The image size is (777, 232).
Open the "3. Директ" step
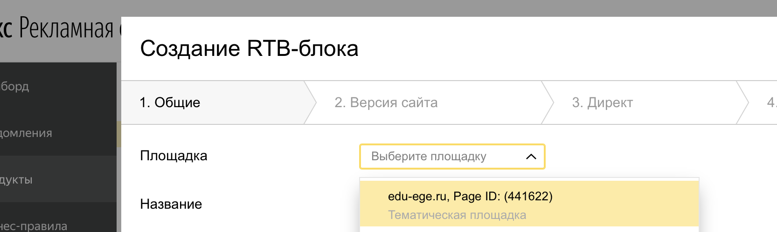pyautogui.click(x=602, y=102)
